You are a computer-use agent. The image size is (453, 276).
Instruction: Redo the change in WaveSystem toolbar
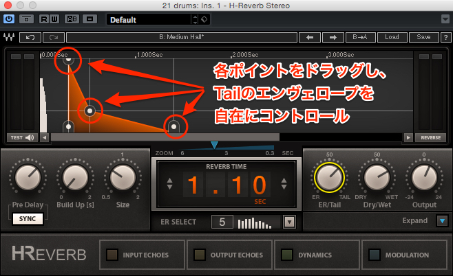54,38
